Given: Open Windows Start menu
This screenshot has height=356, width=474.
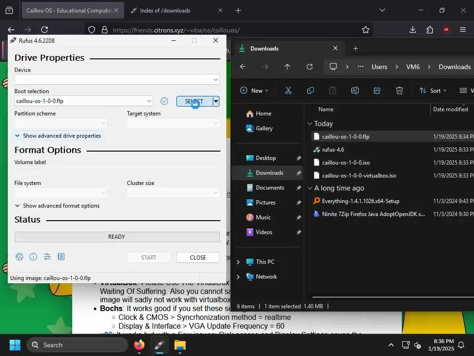Looking at the screenshot, I should pos(15,345).
